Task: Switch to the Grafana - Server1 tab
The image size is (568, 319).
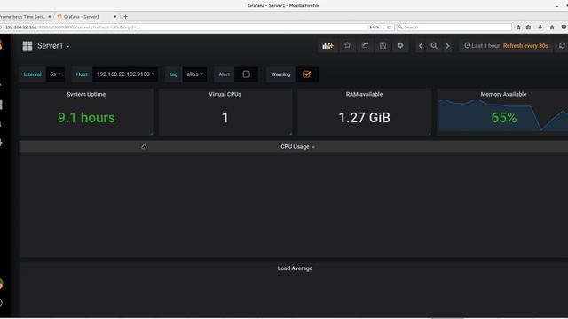Action: pyautogui.click(x=86, y=16)
